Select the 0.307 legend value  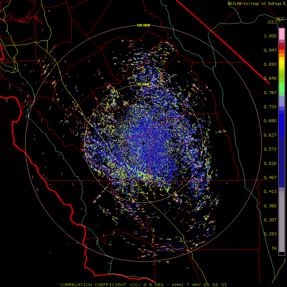[270, 220]
